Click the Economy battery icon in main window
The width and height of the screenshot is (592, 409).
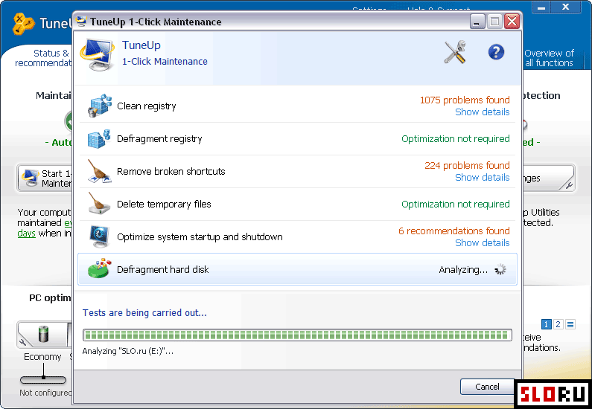43,334
